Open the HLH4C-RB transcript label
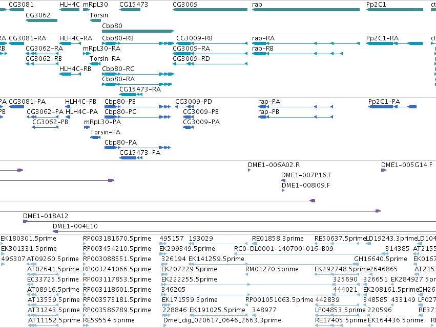Screen dimensions: 436x328 pos(75,69)
